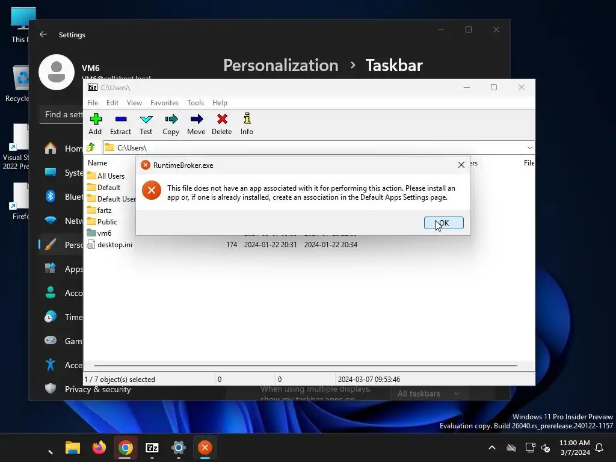Select the fartz folder

pos(99,210)
